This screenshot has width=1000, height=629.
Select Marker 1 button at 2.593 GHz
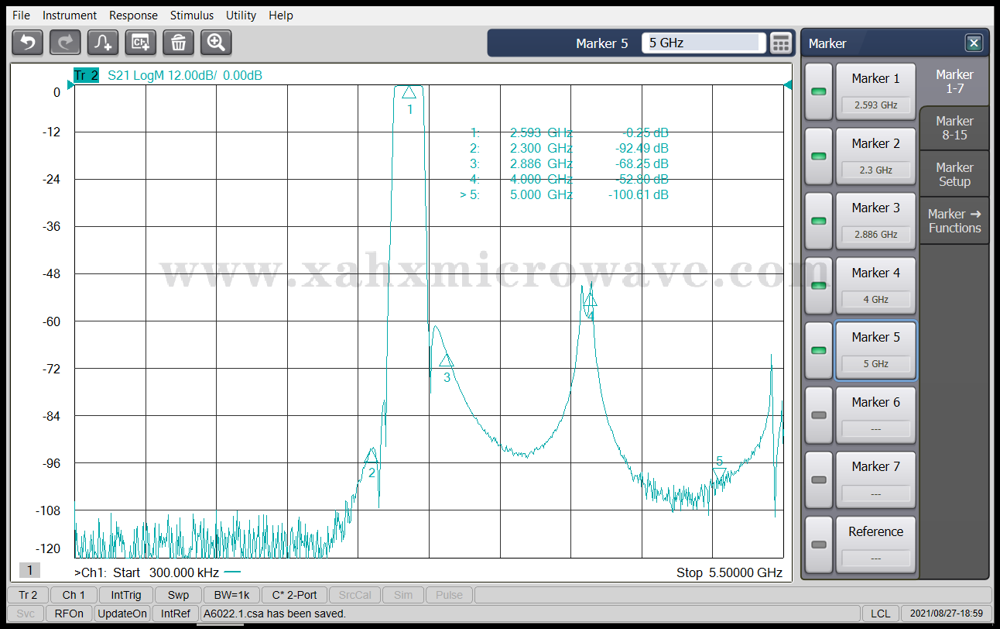875,91
